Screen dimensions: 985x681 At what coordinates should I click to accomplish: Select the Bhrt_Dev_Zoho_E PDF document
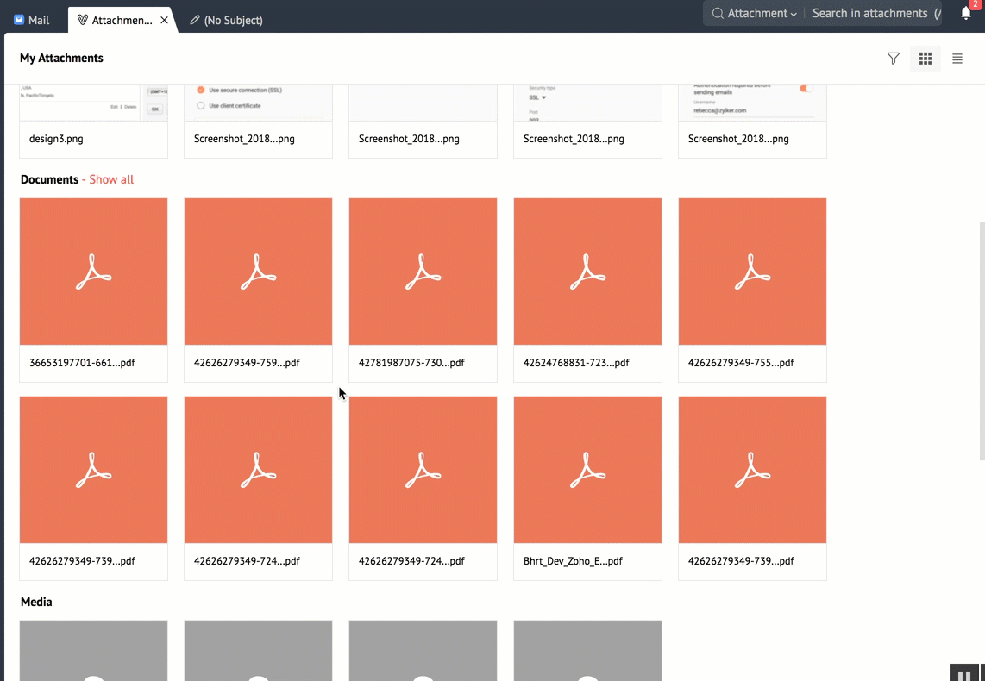click(x=587, y=470)
